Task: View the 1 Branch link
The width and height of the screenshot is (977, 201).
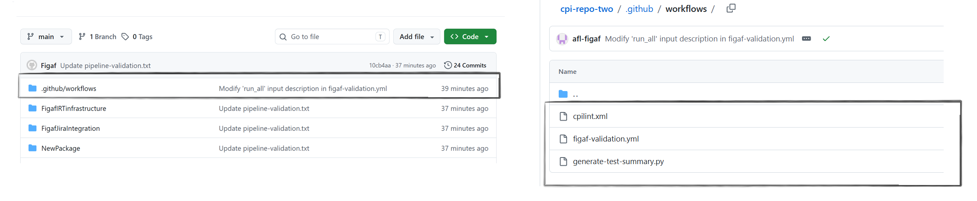Action: [98, 37]
